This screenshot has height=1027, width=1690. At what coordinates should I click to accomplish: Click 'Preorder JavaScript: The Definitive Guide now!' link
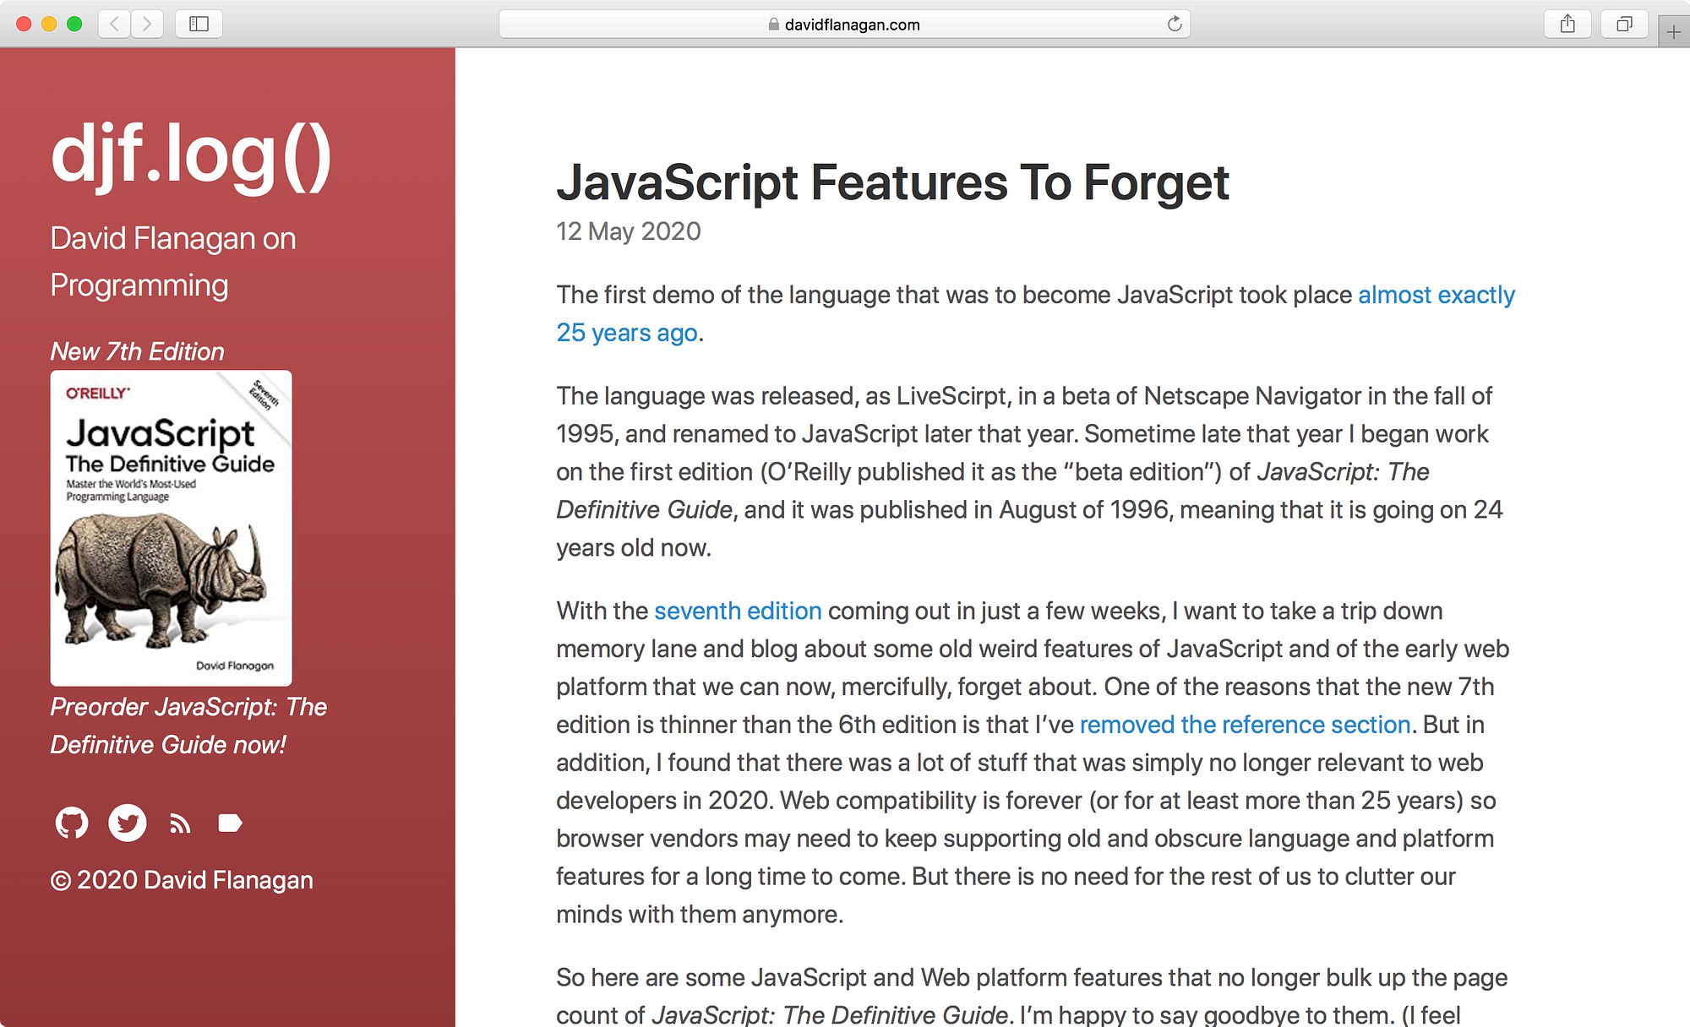tap(188, 725)
